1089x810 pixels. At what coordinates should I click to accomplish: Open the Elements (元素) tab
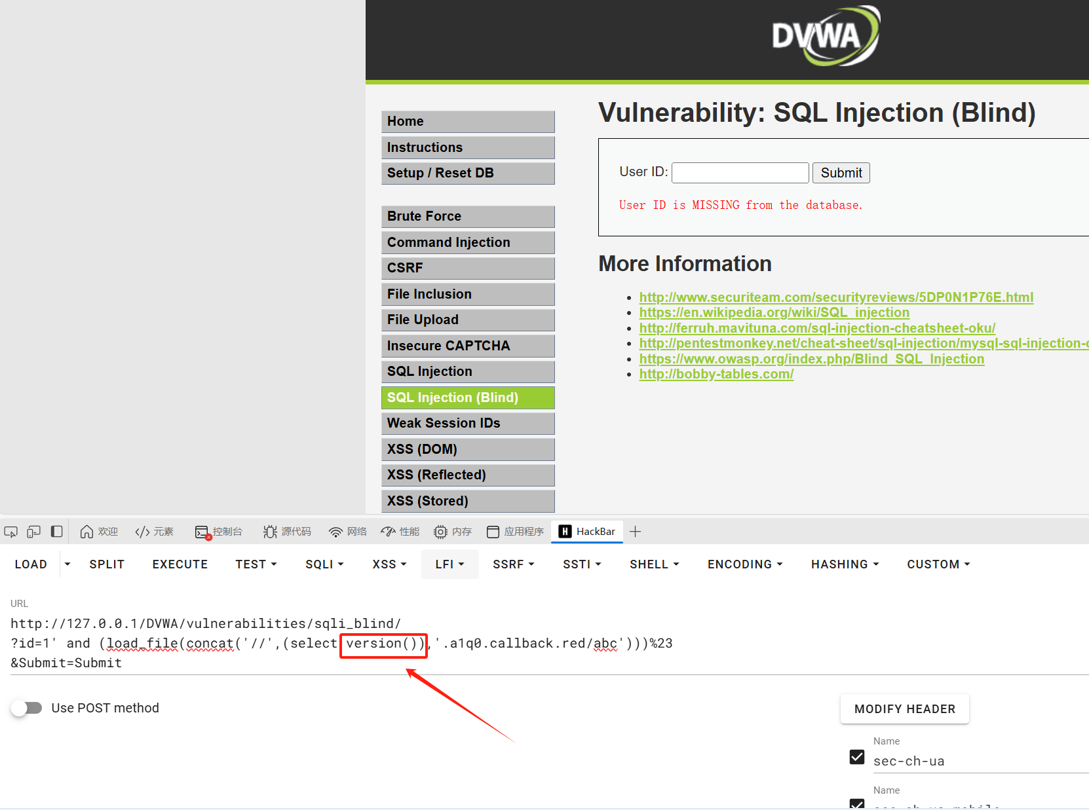point(154,532)
